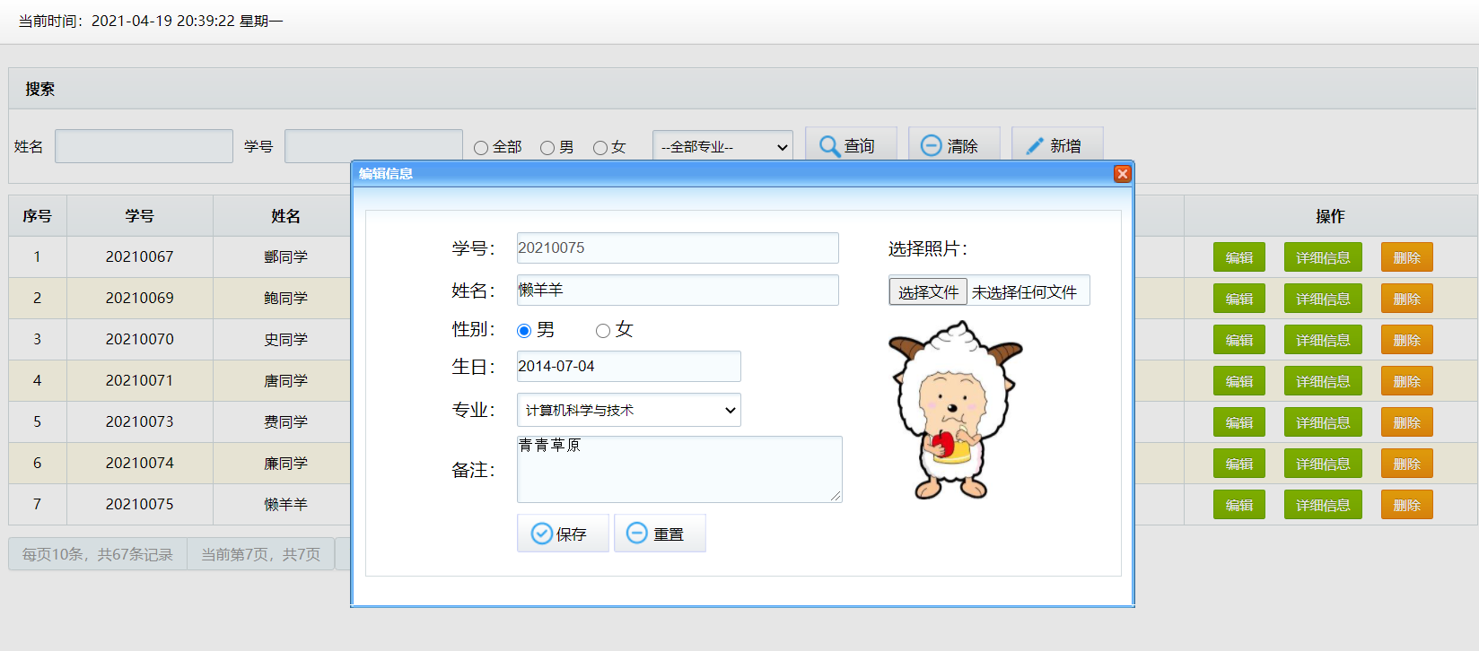Click the name cell 鄞同学

[x=285, y=257]
